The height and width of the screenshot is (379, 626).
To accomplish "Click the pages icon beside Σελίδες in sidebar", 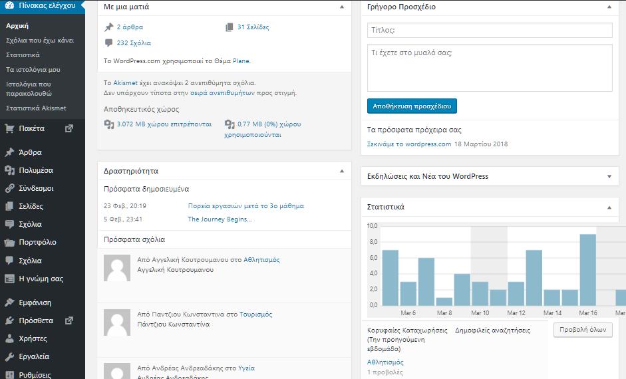I will tap(9, 206).
